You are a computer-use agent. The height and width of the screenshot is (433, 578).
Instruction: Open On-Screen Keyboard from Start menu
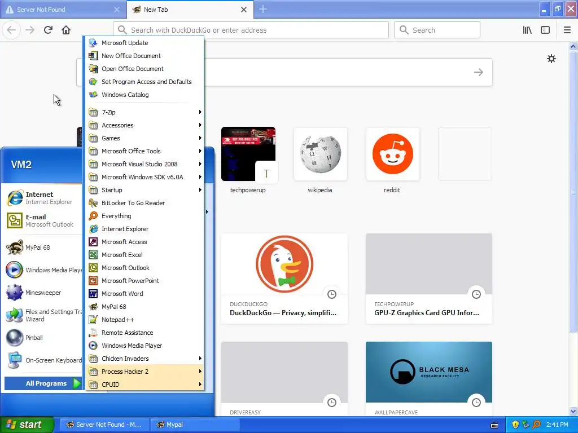[x=43, y=360]
